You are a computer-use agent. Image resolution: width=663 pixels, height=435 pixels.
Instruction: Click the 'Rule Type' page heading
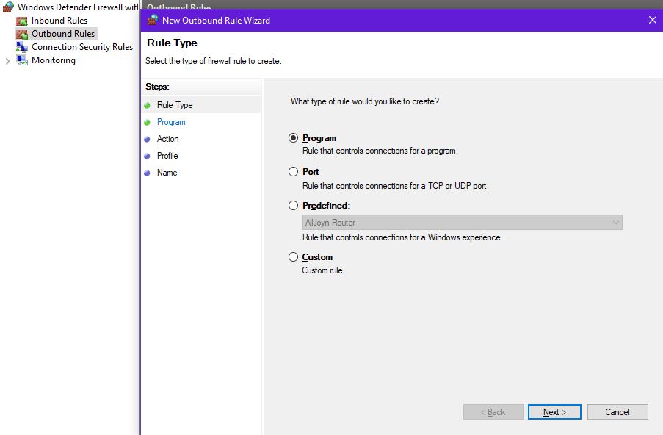click(172, 43)
